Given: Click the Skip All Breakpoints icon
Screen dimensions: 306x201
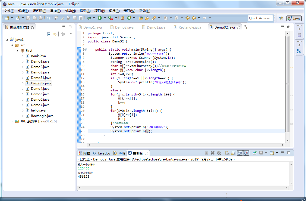Looking at the screenshot, I should click(48, 18).
